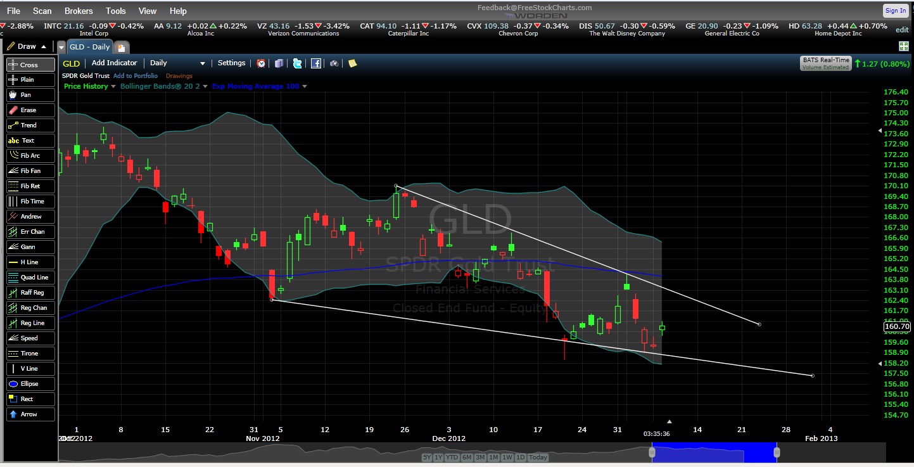
Task: Choose the Rect rectangle tool
Action: point(30,399)
